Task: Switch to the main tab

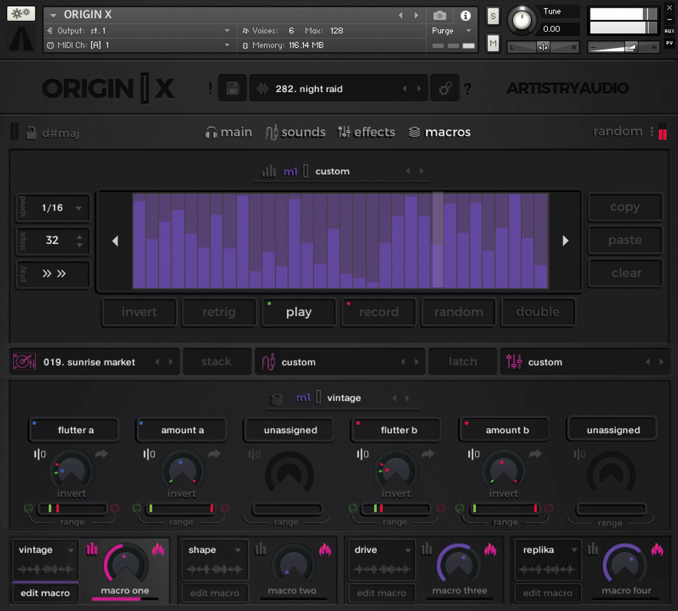Action: (228, 132)
